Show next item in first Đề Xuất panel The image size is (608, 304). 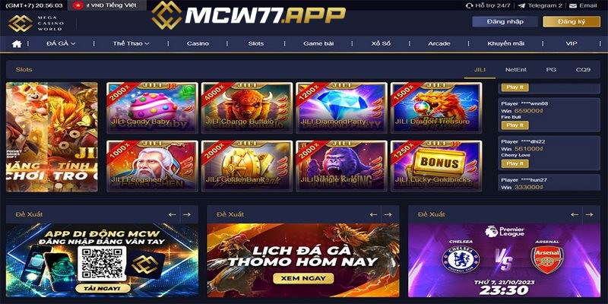(187, 214)
